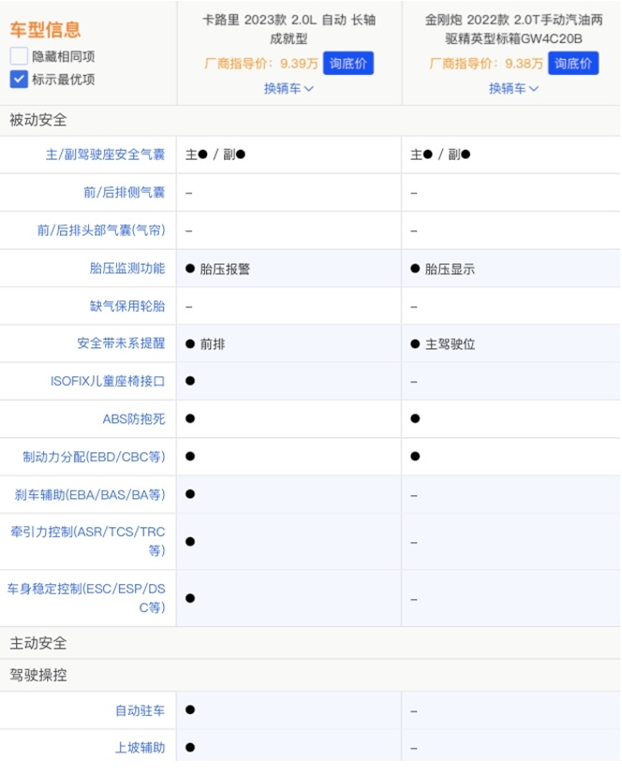
Task: Click ABS防抱死 parameter link
Action: click(134, 419)
